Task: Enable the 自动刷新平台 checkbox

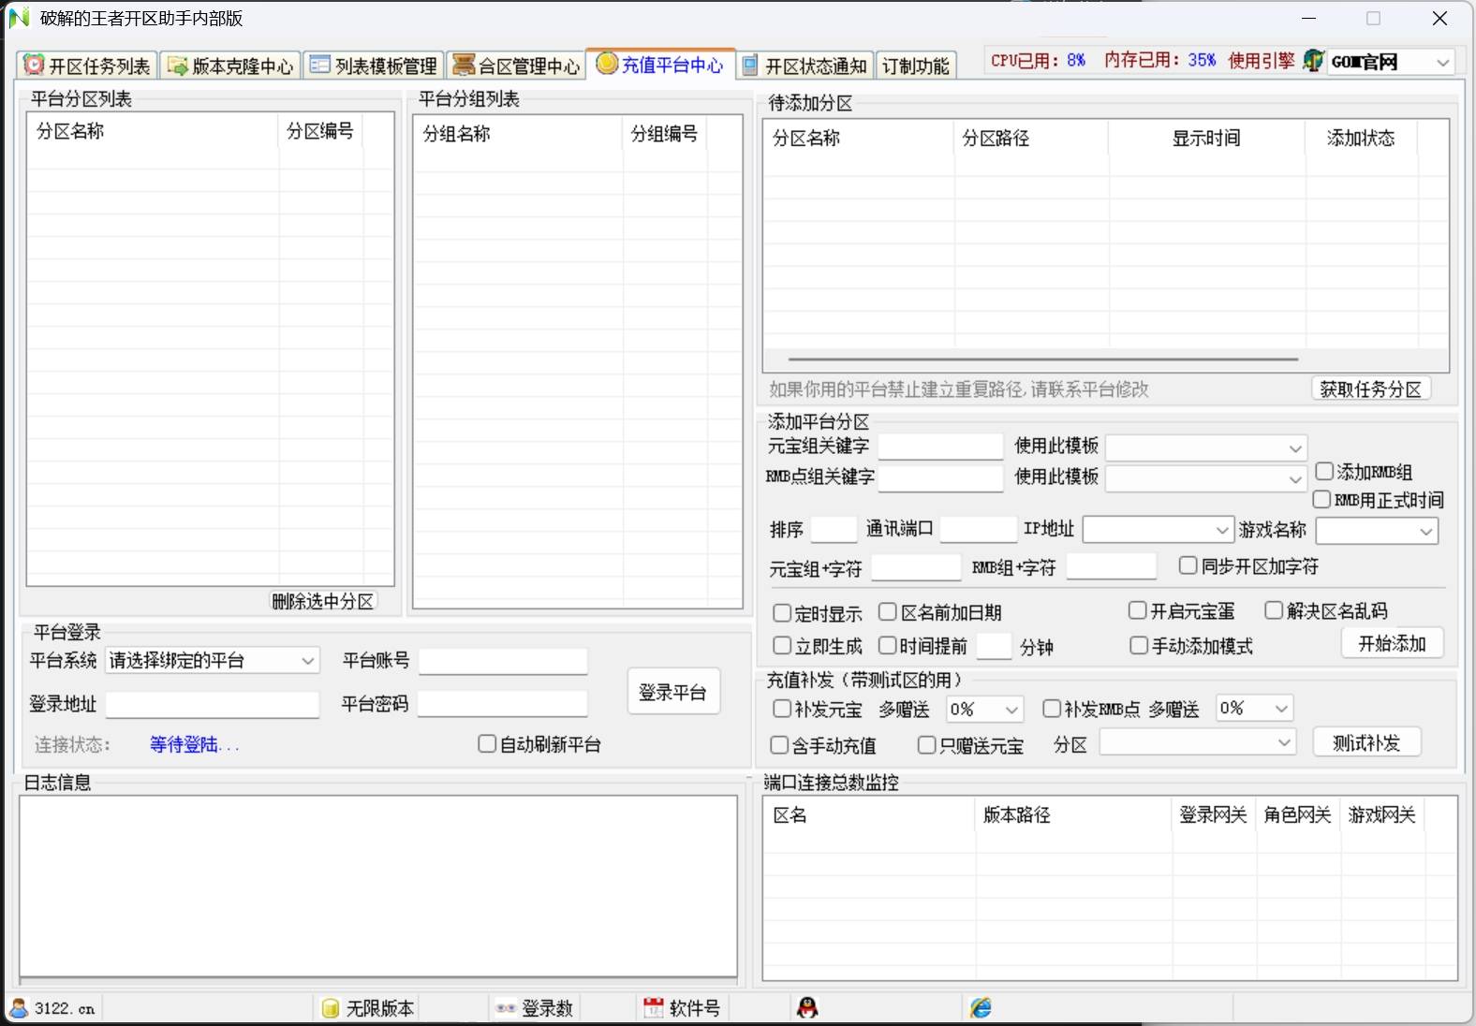Action: (x=487, y=743)
